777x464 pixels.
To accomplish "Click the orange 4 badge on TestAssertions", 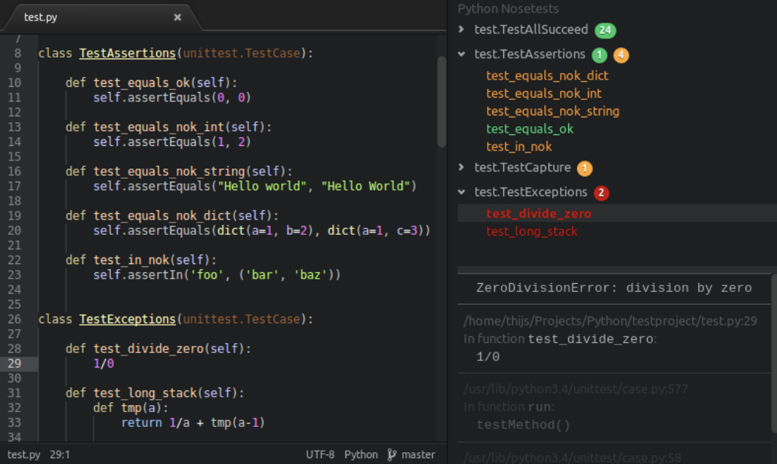I will (x=621, y=55).
